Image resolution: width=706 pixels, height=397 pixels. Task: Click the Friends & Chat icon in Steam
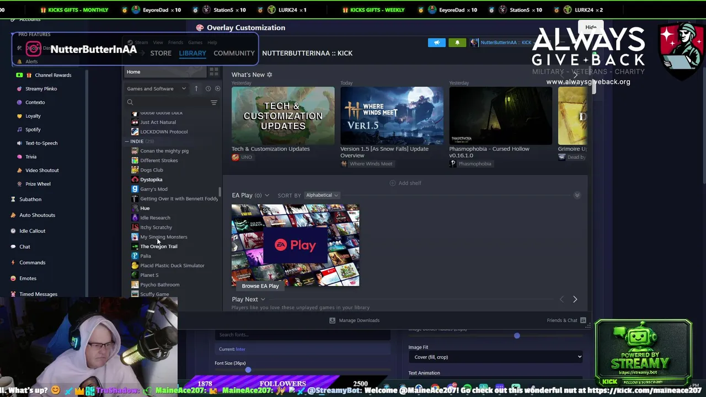[x=583, y=320]
